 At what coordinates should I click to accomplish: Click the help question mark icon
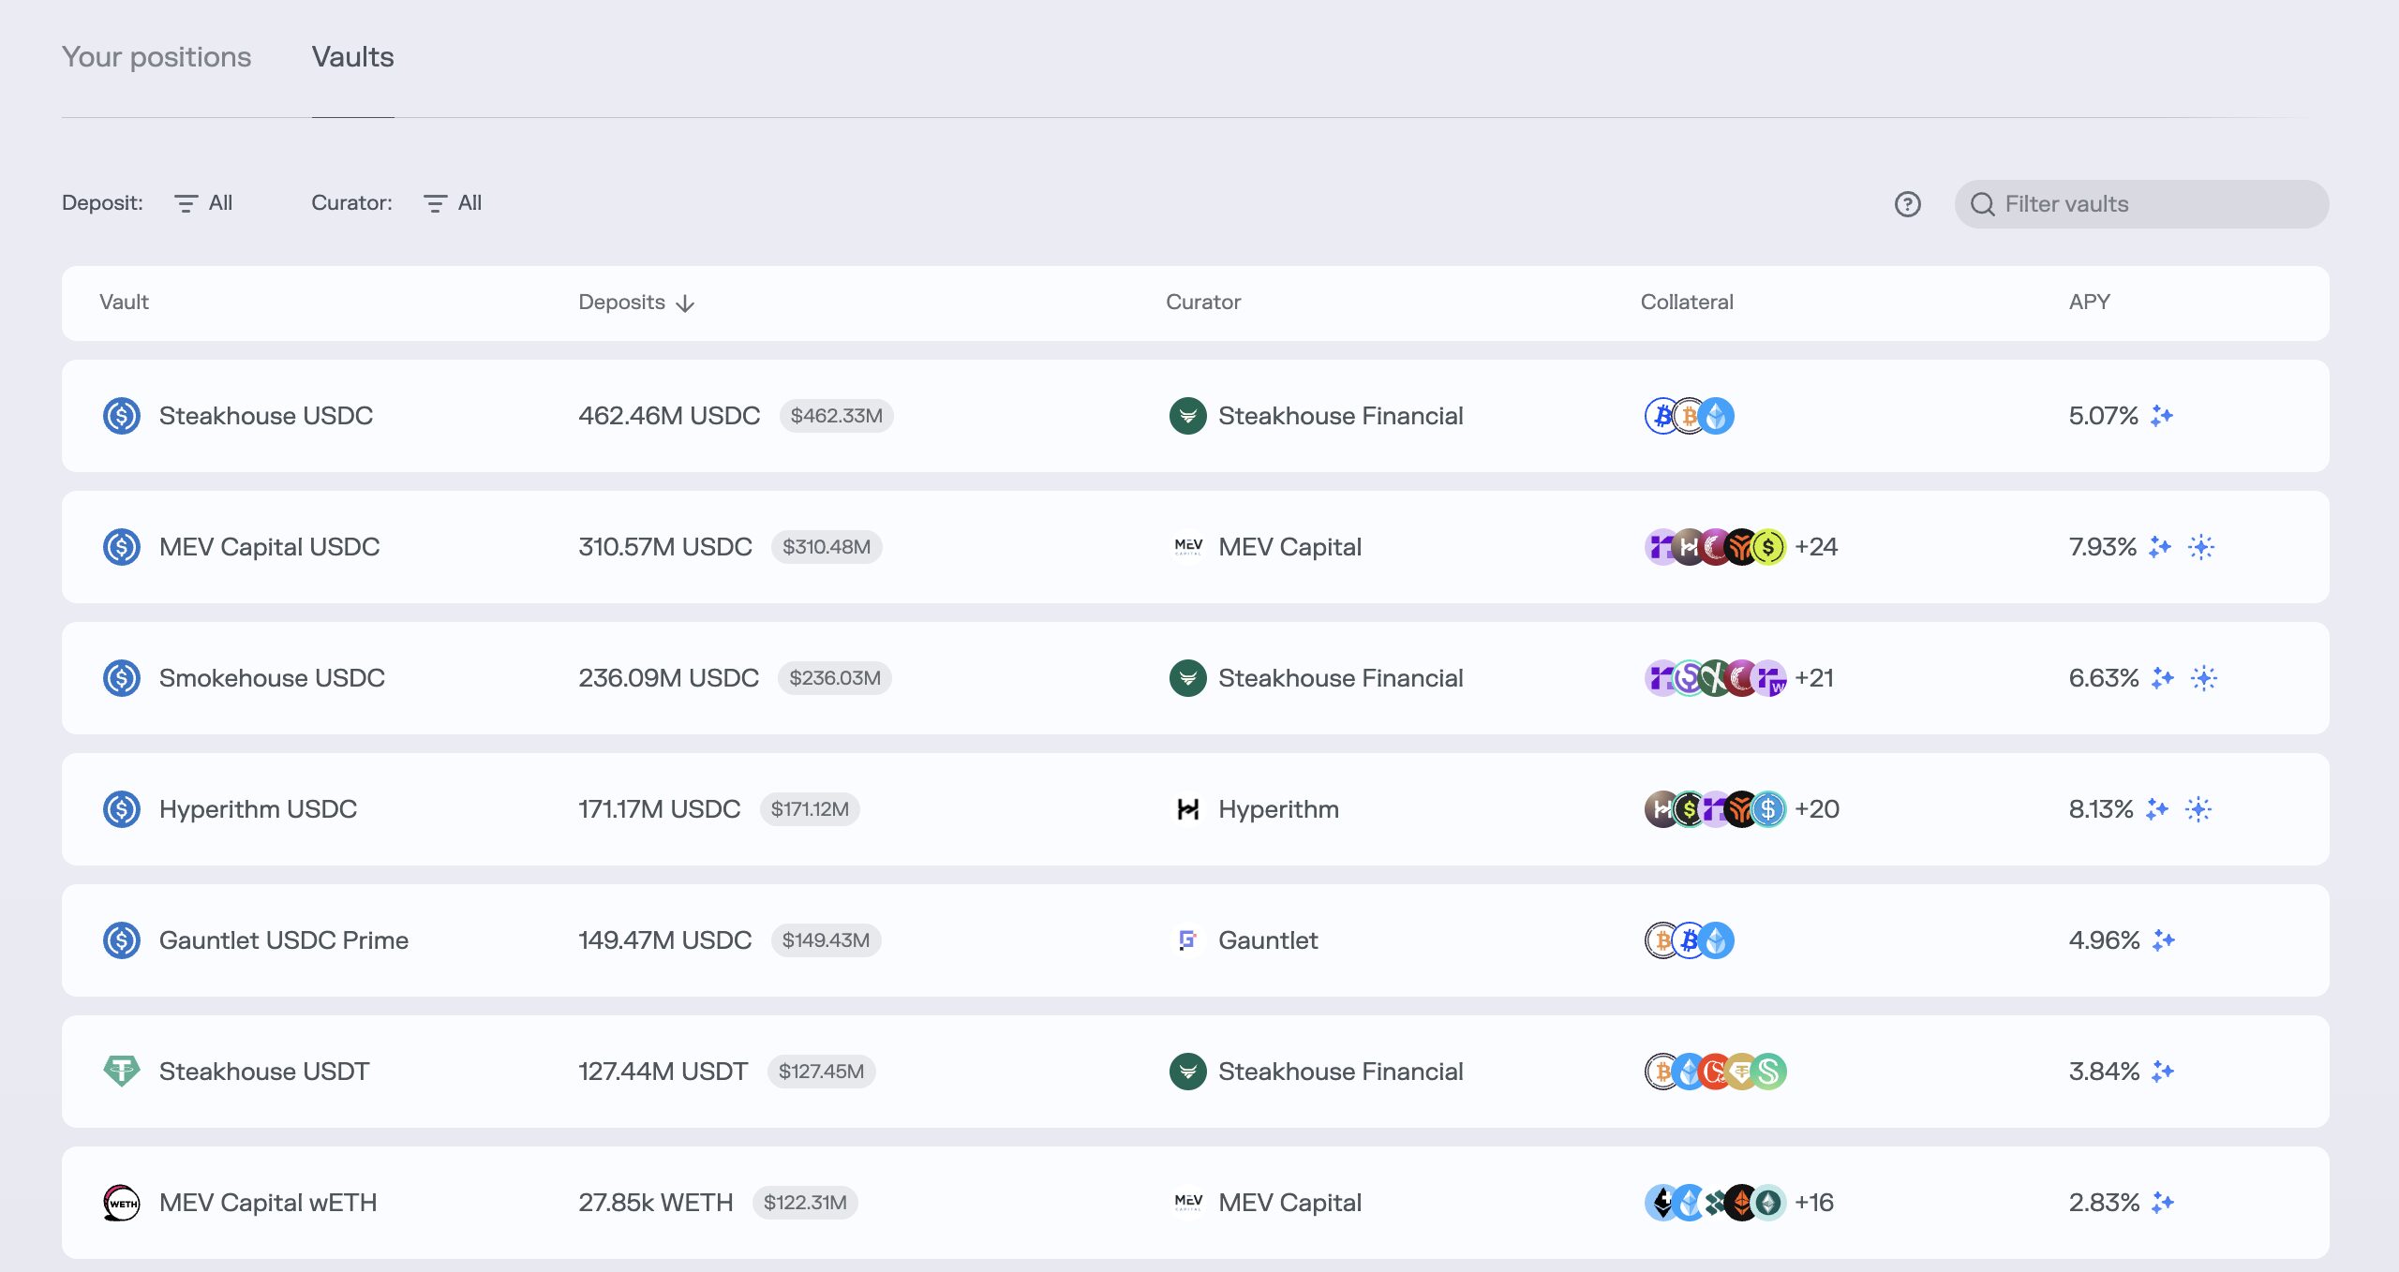[x=1907, y=204]
